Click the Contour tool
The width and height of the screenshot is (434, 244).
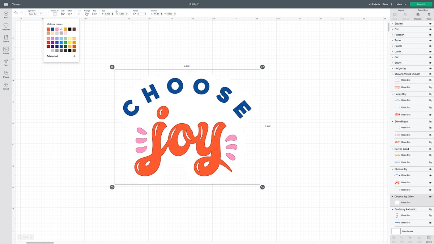click(x=429, y=239)
